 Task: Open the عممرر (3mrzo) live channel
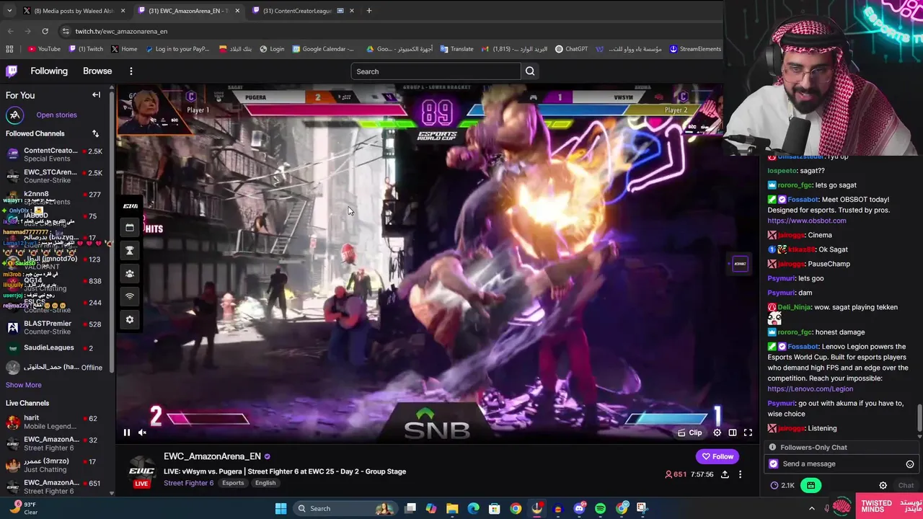tap(56, 465)
